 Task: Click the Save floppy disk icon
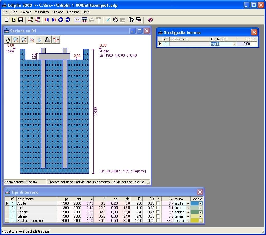pyautogui.click(x=21, y=20)
